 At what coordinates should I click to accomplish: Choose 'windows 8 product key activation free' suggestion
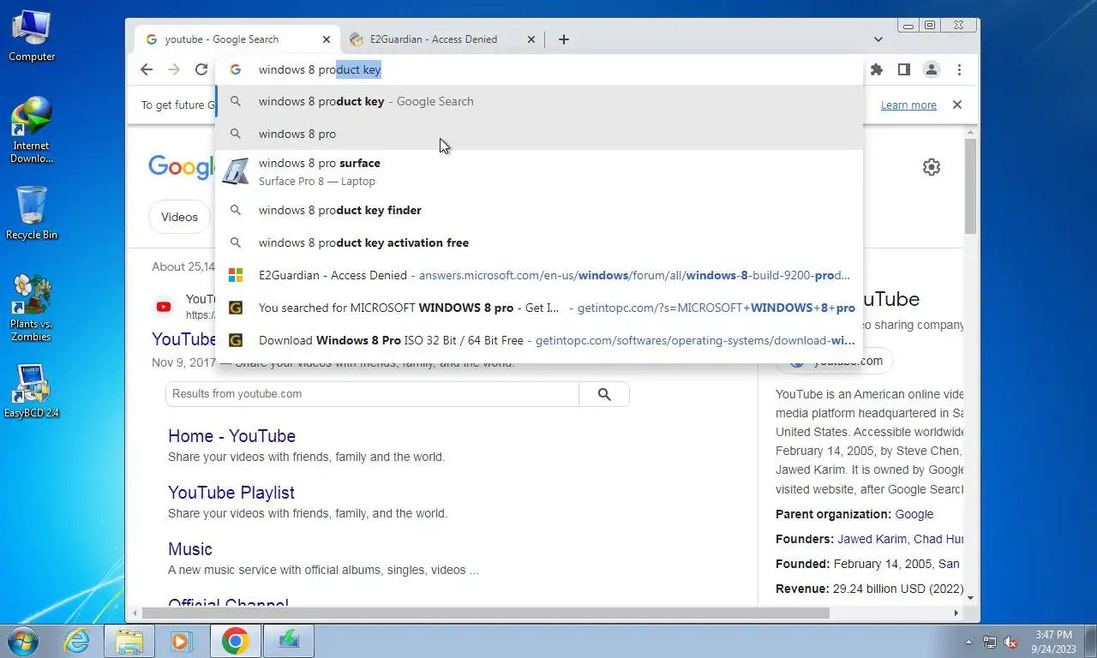(539, 242)
